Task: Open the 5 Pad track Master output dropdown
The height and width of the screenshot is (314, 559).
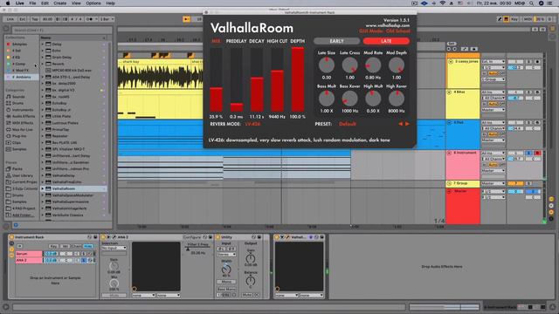Action: click(493, 140)
